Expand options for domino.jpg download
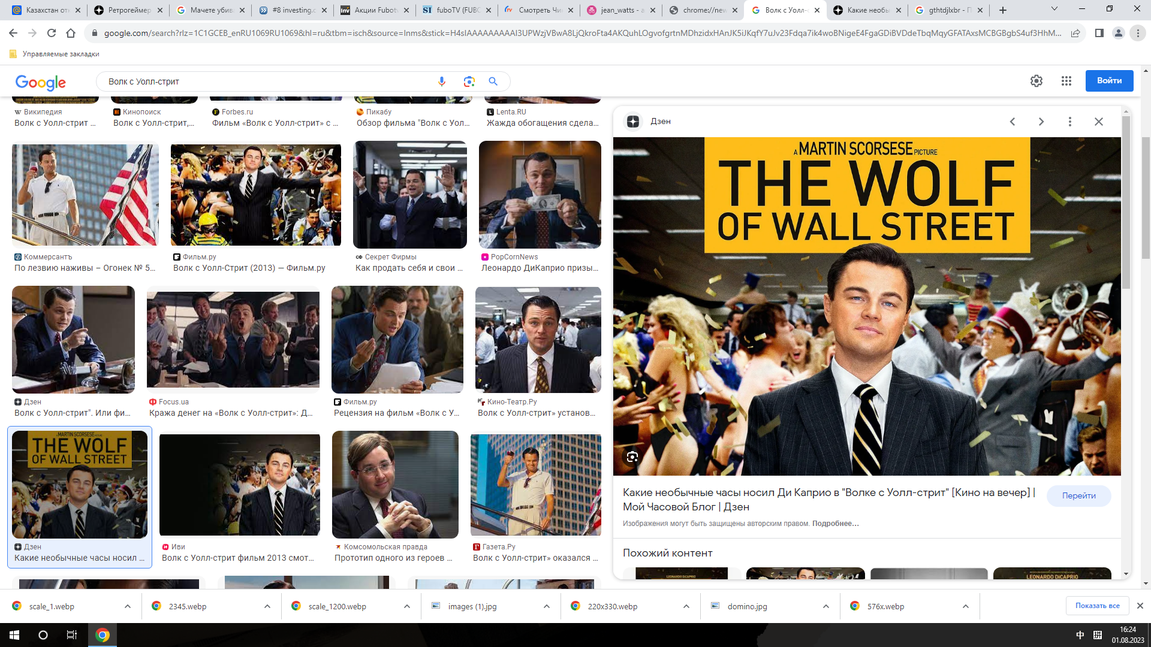The height and width of the screenshot is (647, 1151). (x=826, y=606)
